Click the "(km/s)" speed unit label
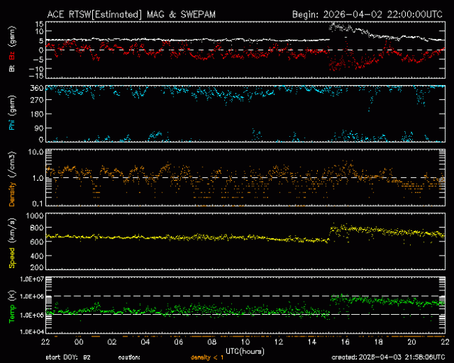The width and height of the screenshot is (454, 363). pyautogui.click(x=12, y=232)
